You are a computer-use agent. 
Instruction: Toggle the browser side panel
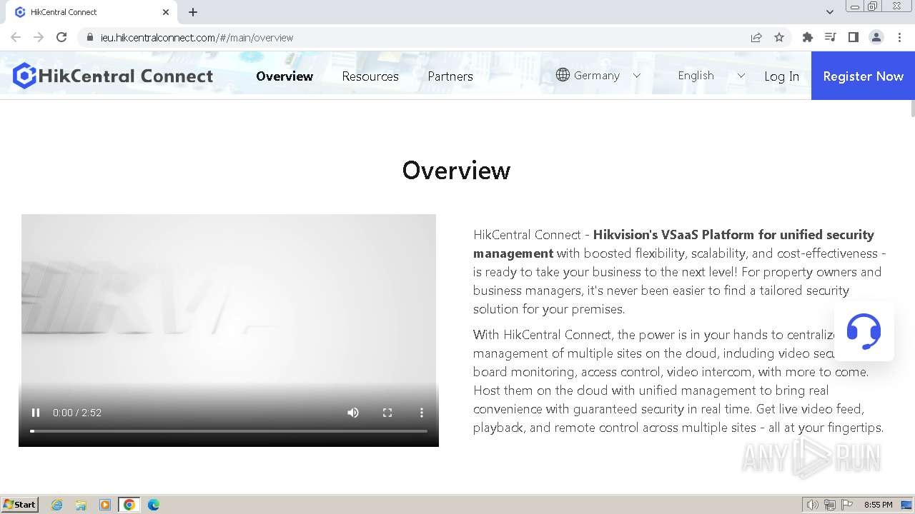(x=853, y=37)
